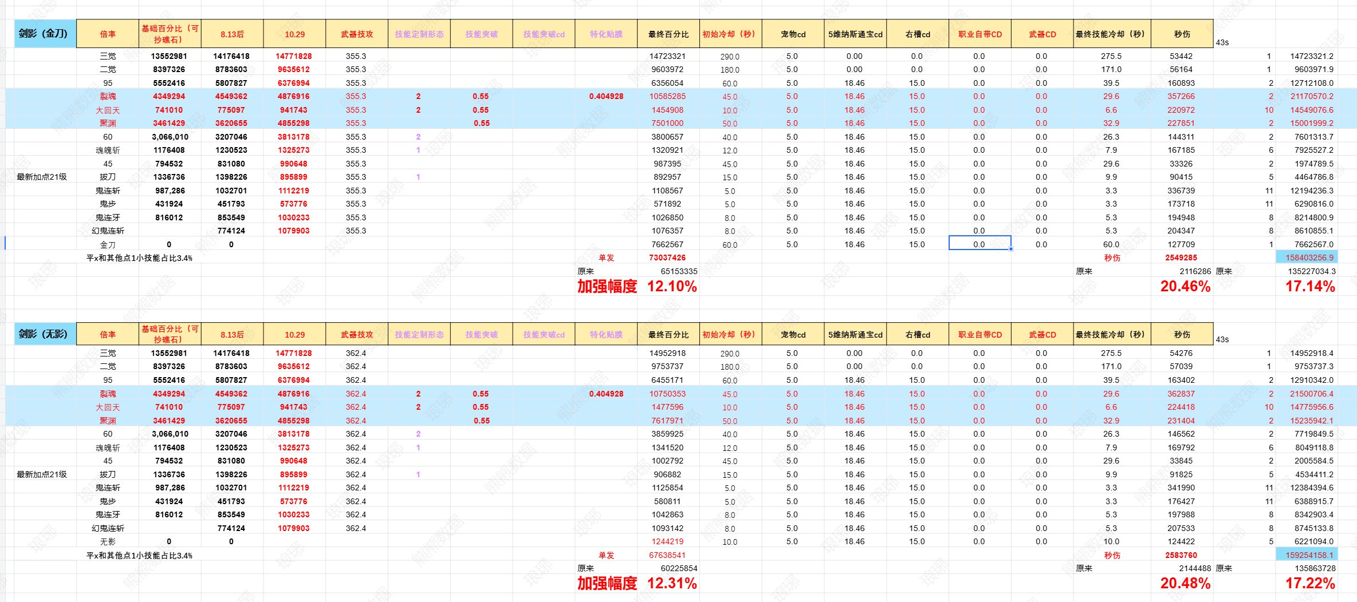1357x602 pixels.
Task: Click the 17.22% percentage in the lower table
Action: tap(1309, 583)
